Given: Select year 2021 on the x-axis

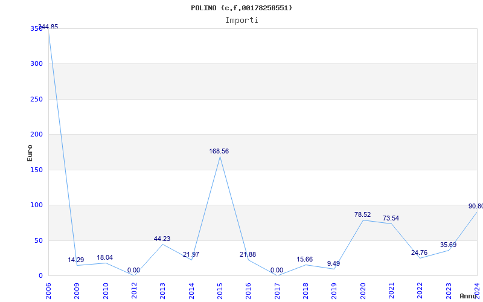Looking at the screenshot, I should (x=391, y=291).
